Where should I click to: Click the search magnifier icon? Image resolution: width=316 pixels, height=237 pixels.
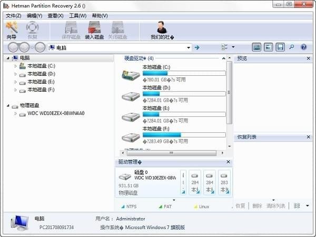tap(292, 47)
